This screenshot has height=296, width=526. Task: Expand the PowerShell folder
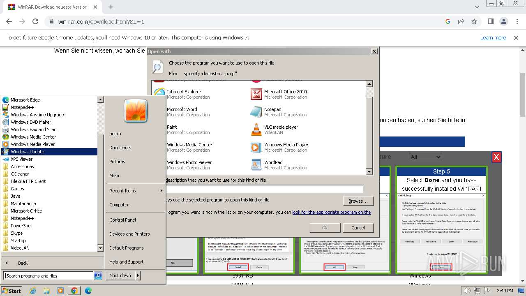pyautogui.click(x=21, y=226)
